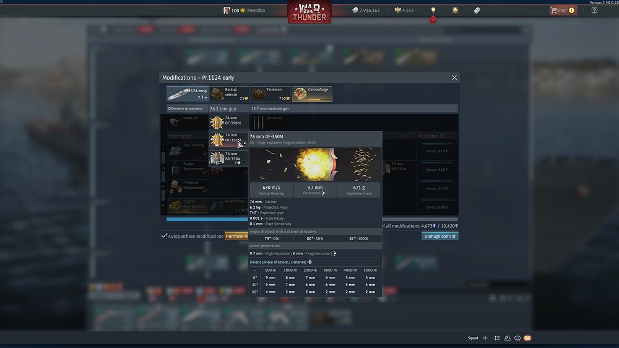619x348 pixels.
Task: Click the turret x3 item
Action: click(x=188, y=122)
